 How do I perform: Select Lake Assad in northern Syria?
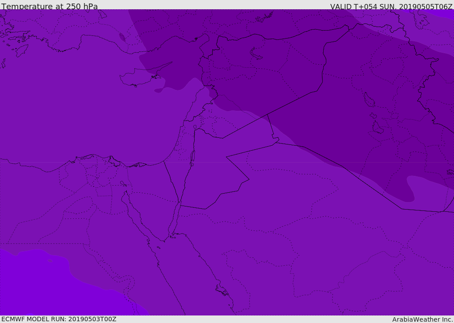pyautogui.click(x=256, y=54)
